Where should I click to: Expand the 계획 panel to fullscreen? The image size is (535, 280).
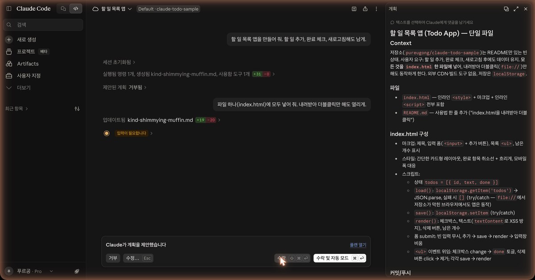[x=516, y=9]
